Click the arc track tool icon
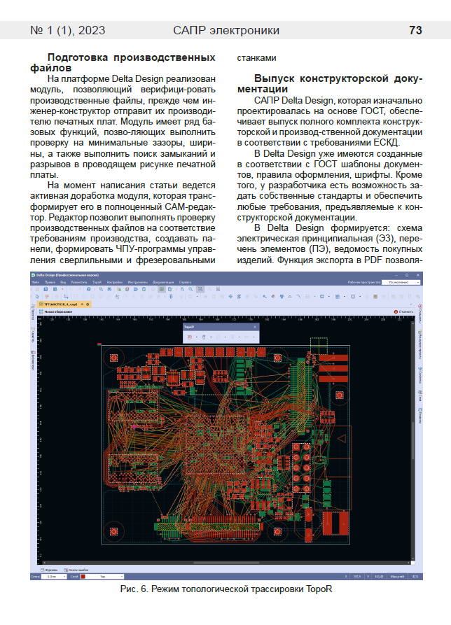 click(x=298, y=297)
